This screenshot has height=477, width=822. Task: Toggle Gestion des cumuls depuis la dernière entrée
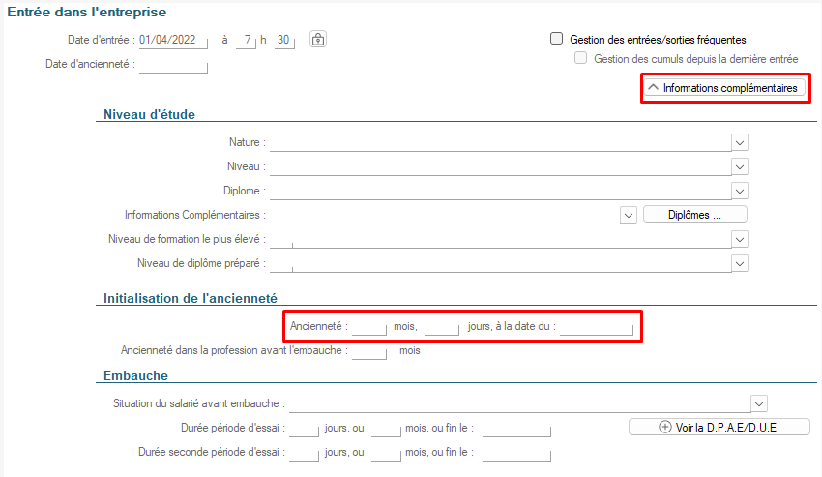coord(581,59)
